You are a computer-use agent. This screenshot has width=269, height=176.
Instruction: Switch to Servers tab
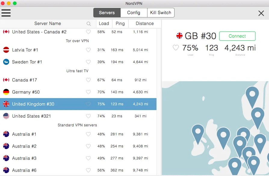107,13
